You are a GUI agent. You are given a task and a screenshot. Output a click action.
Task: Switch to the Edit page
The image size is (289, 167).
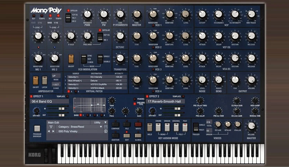[x=127, y=136]
